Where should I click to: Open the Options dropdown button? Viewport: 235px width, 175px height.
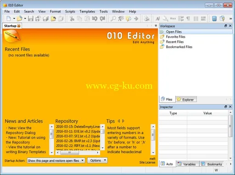coord(97,160)
